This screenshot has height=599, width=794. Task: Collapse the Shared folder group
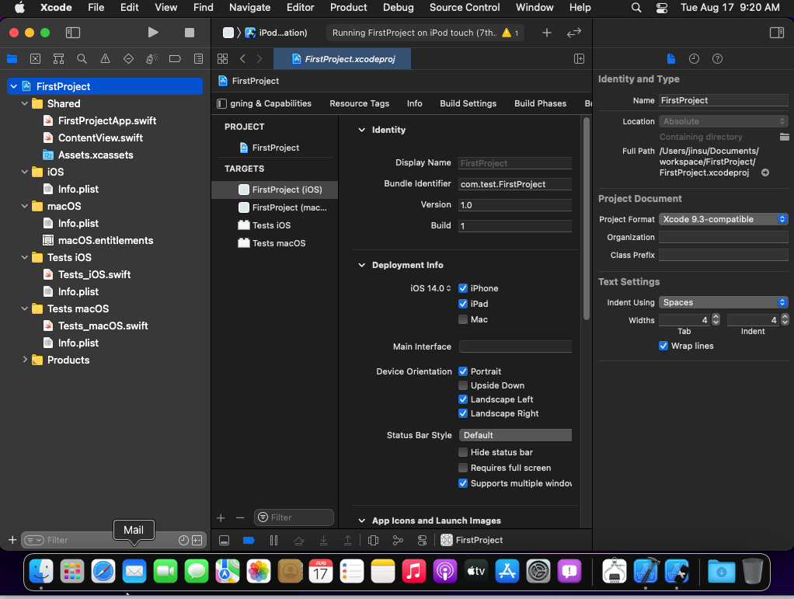[x=25, y=103]
